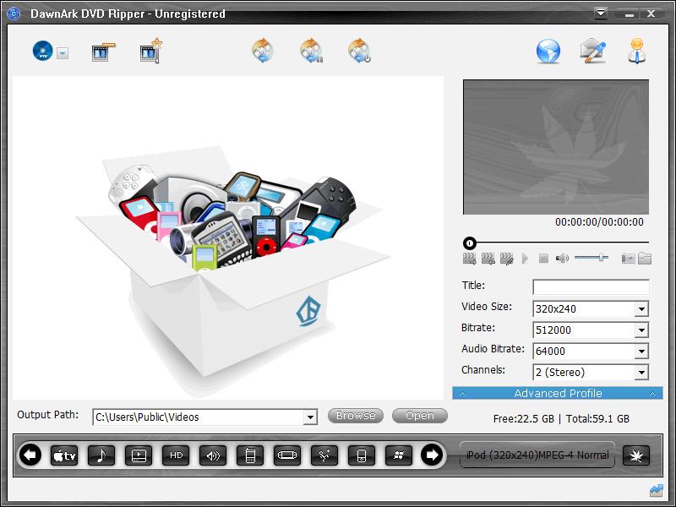Click the disc icon with power symbol
The width and height of the screenshot is (676, 507).
coord(360,51)
